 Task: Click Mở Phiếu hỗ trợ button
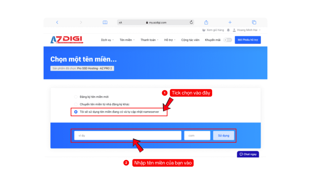248,40
